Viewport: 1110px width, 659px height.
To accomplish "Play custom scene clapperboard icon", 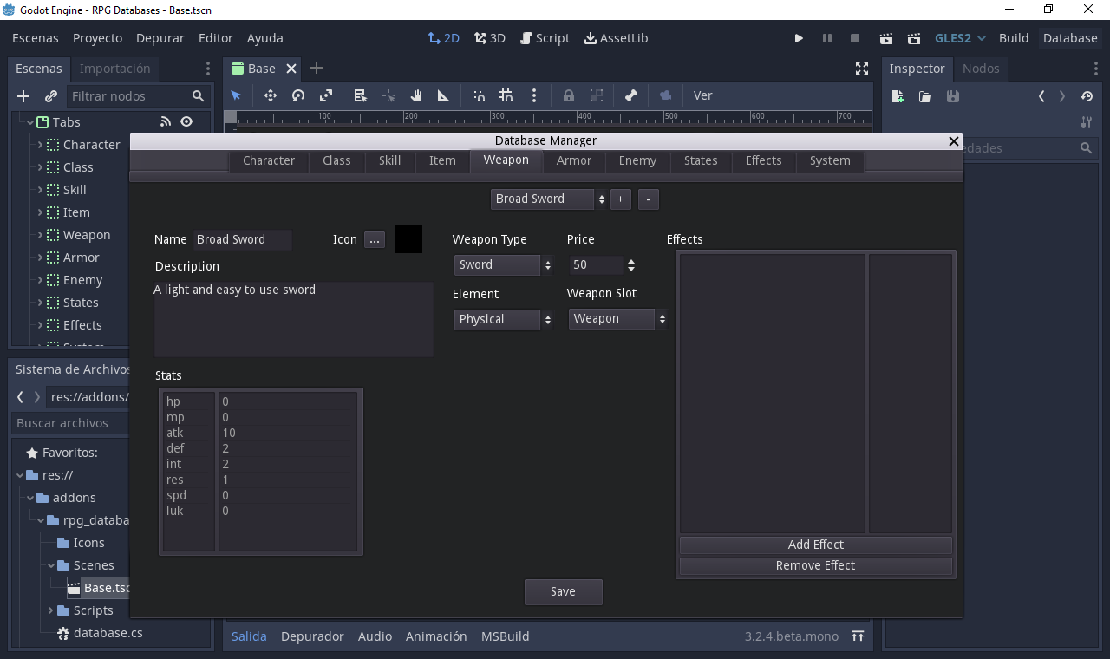I will [913, 38].
